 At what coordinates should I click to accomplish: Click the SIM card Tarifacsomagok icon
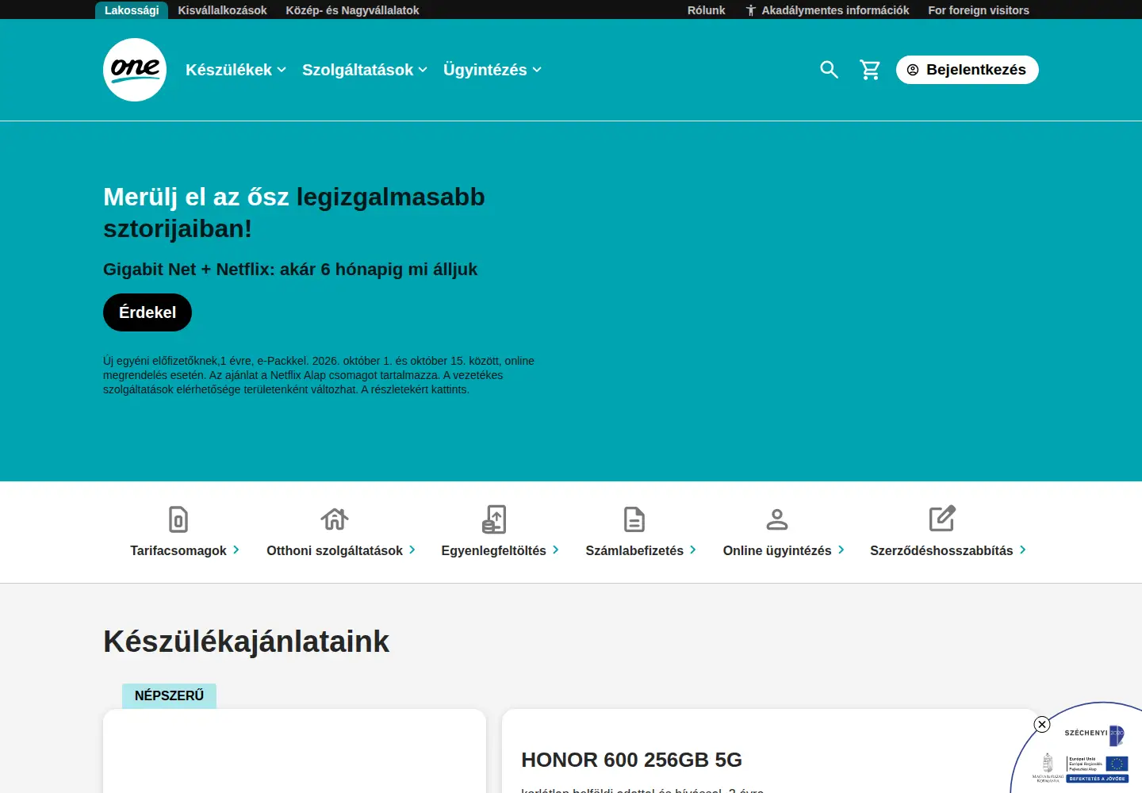(178, 519)
